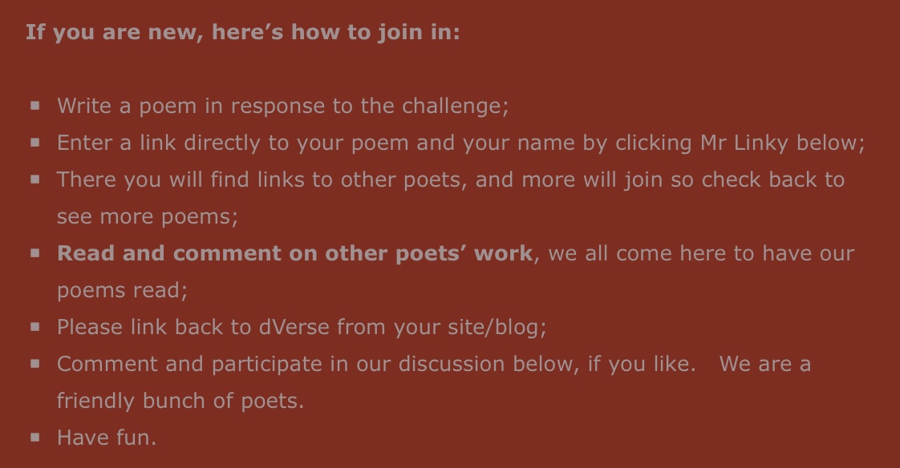Image resolution: width=900 pixels, height=468 pixels.
Task: Click the line "friendly bunch of poets."
Action: [x=180, y=401]
